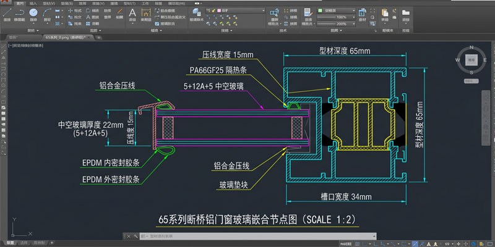
Task: Open the object color dropdown with green swatch
Action: (336, 10)
